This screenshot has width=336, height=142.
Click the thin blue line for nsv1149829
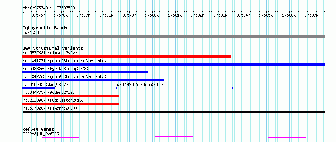174,88
